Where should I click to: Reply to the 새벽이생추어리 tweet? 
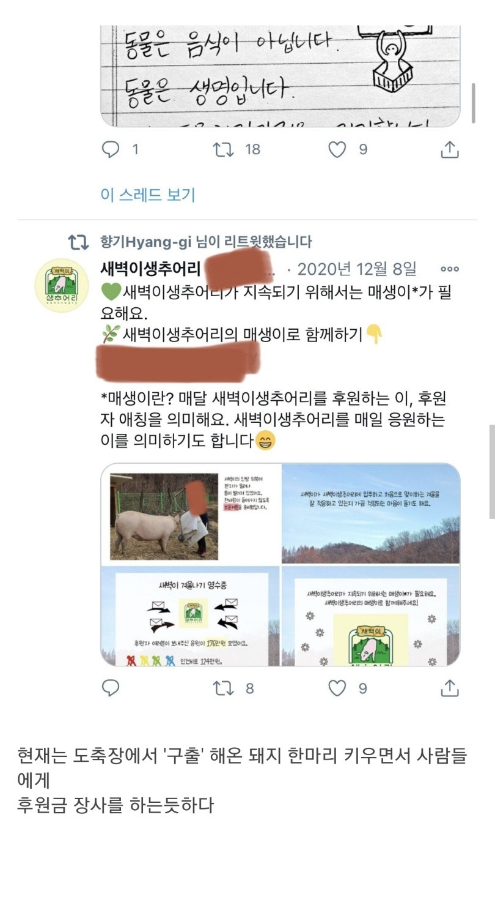click(x=111, y=688)
